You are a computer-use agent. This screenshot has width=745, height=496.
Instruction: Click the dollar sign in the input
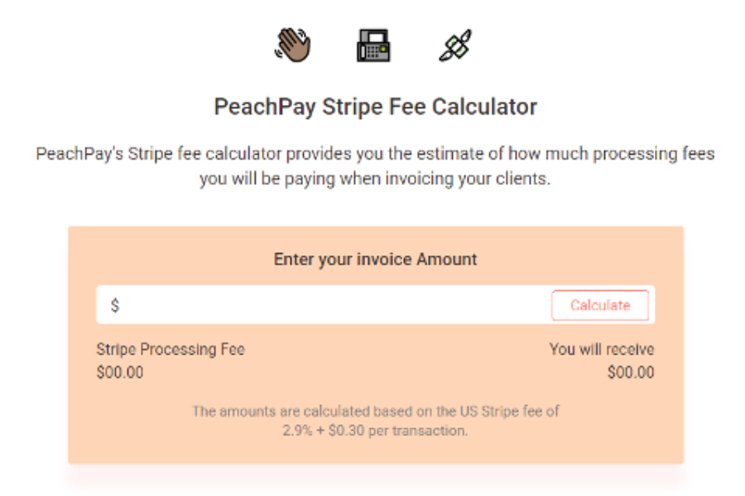point(114,305)
